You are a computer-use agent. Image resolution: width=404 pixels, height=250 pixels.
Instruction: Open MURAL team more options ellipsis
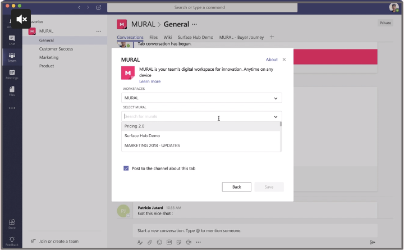click(x=99, y=31)
